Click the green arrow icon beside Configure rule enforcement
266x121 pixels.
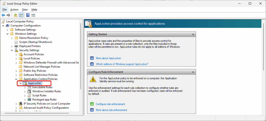tap(92, 104)
